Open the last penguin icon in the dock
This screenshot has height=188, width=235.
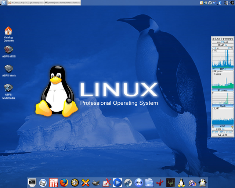[202, 182]
